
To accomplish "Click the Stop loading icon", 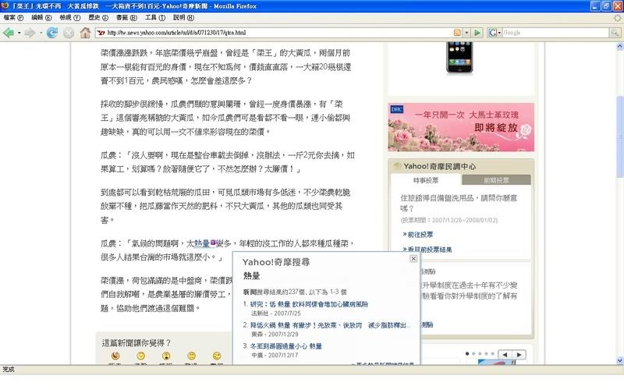I will (x=69, y=33).
